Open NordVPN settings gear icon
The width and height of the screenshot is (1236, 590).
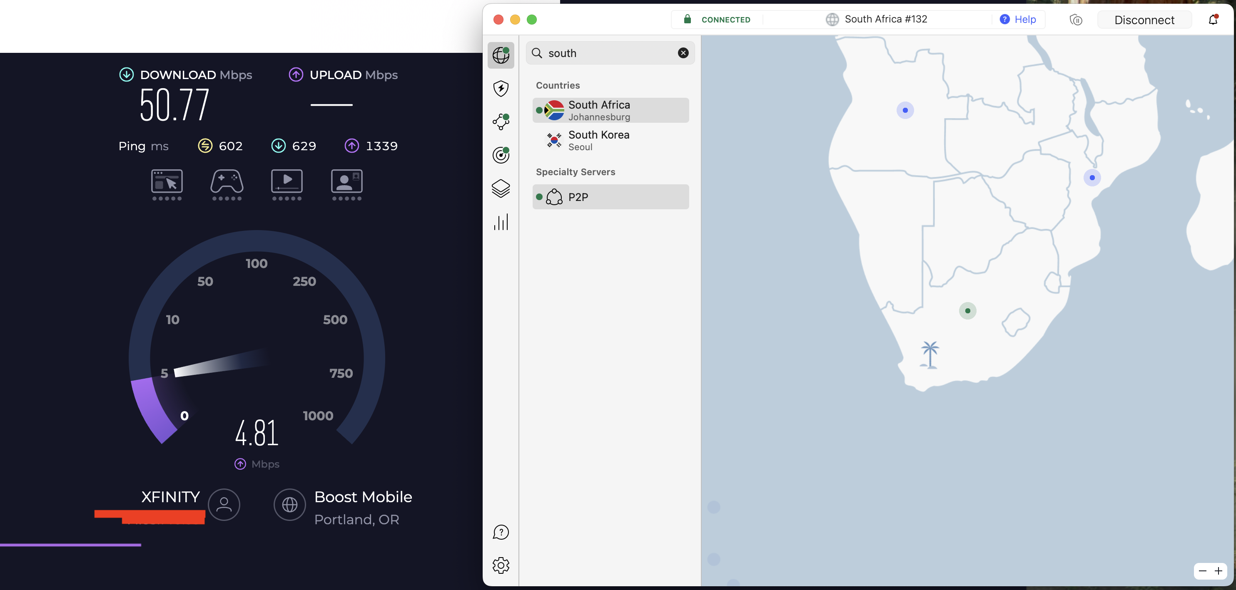coord(501,565)
